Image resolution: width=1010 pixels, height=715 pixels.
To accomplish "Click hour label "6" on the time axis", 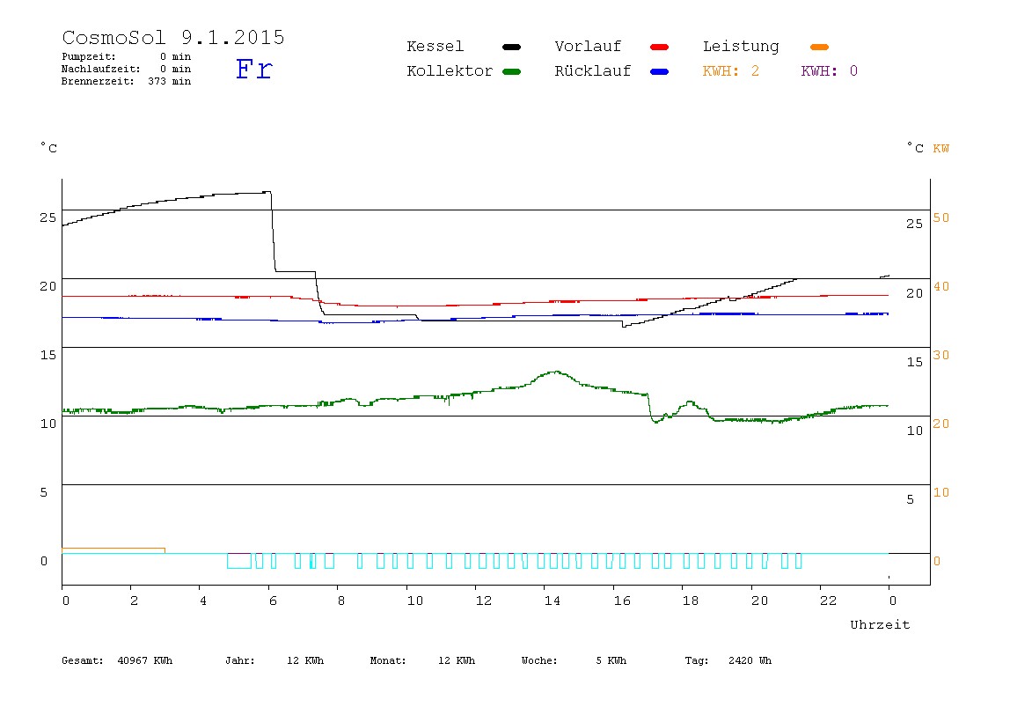I will 273,601.
